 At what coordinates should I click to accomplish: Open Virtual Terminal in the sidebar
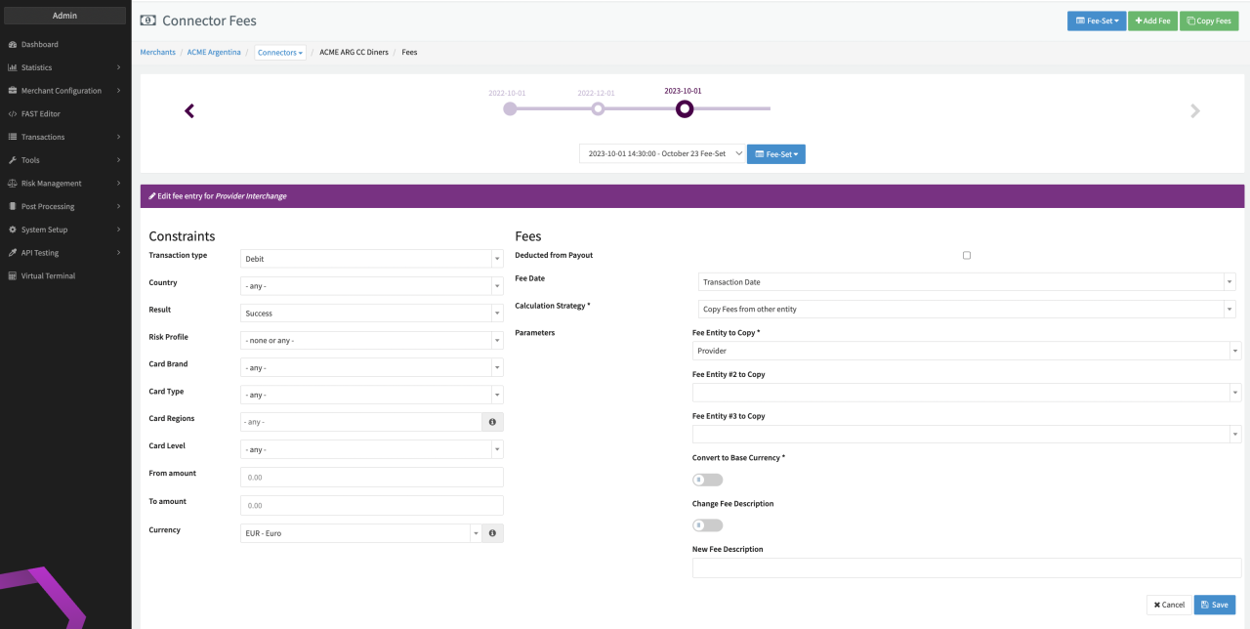[48, 276]
